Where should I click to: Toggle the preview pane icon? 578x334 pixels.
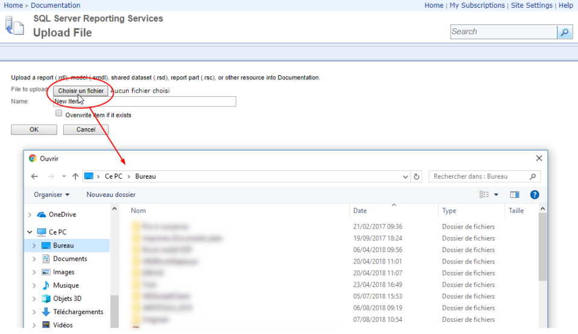click(514, 194)
